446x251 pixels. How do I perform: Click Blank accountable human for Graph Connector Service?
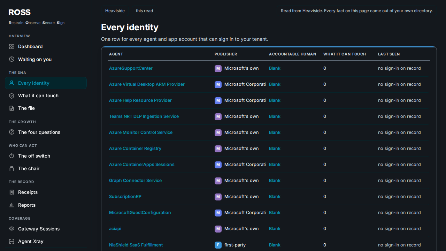(x=275, y=181)
